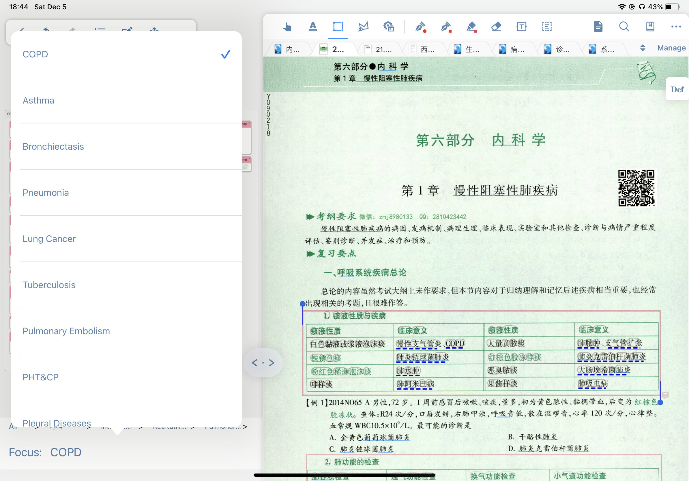689x481 pixels.
Task: Tap the section heading 2. 肺功能的检查
Action: tap(352, 462)
